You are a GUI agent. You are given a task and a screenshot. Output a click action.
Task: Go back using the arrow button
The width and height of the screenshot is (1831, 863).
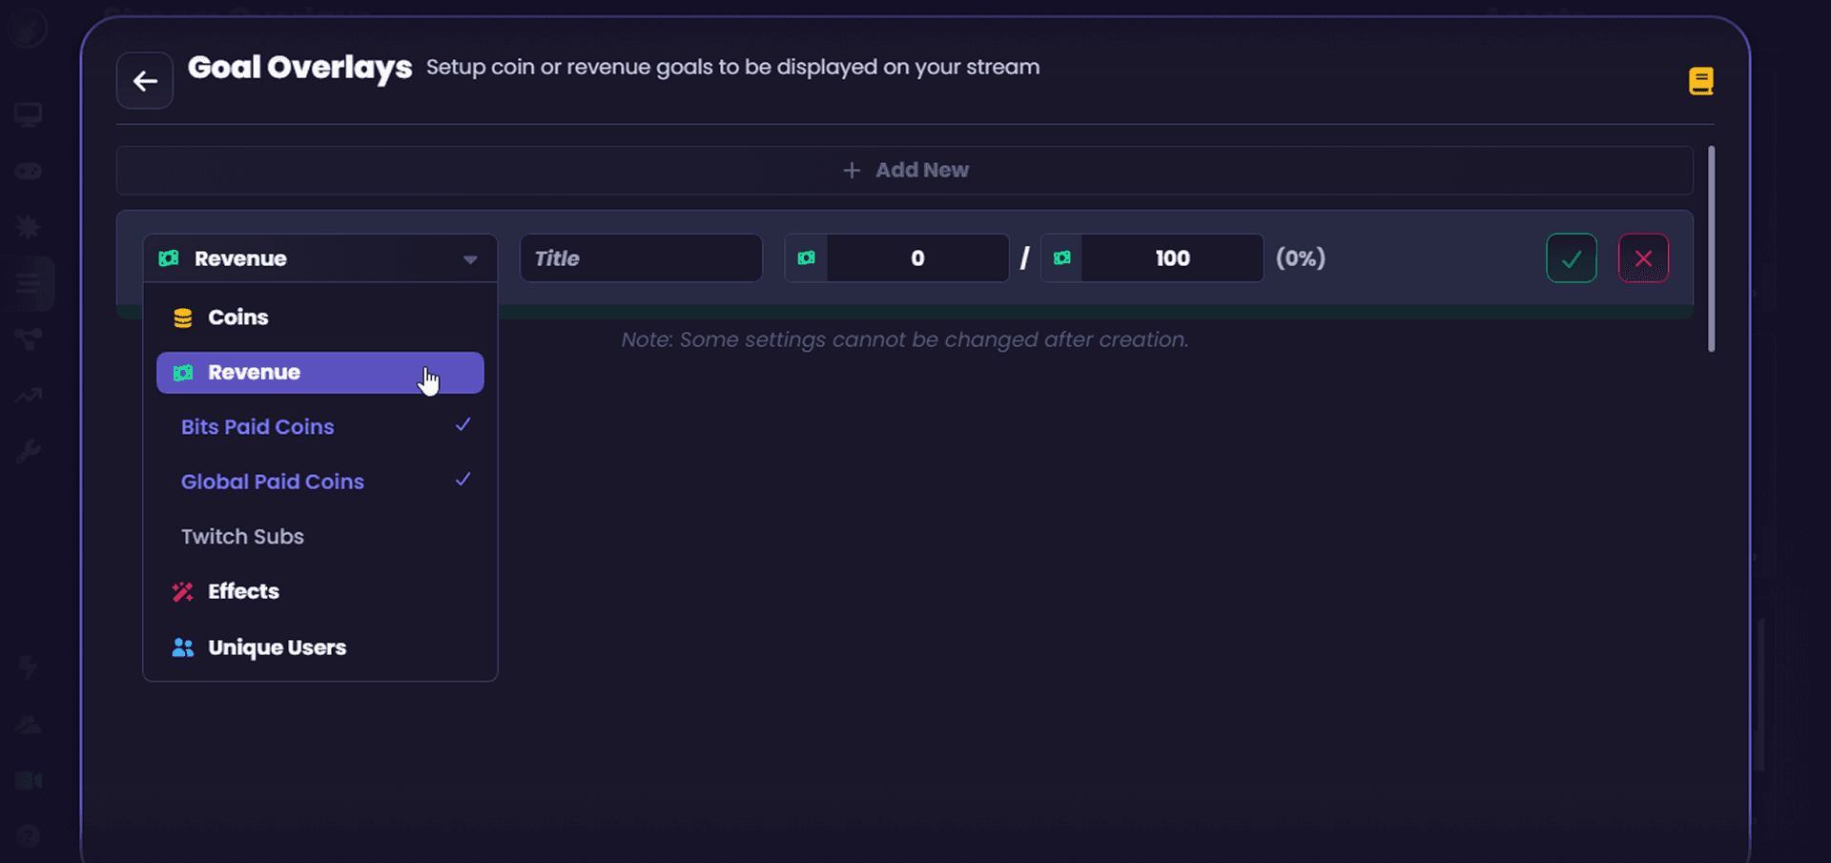click(145, 81)
